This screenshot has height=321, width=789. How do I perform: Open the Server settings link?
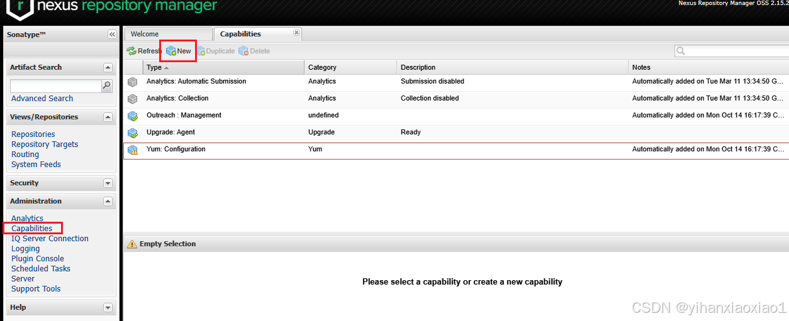[x=23, y=279]
